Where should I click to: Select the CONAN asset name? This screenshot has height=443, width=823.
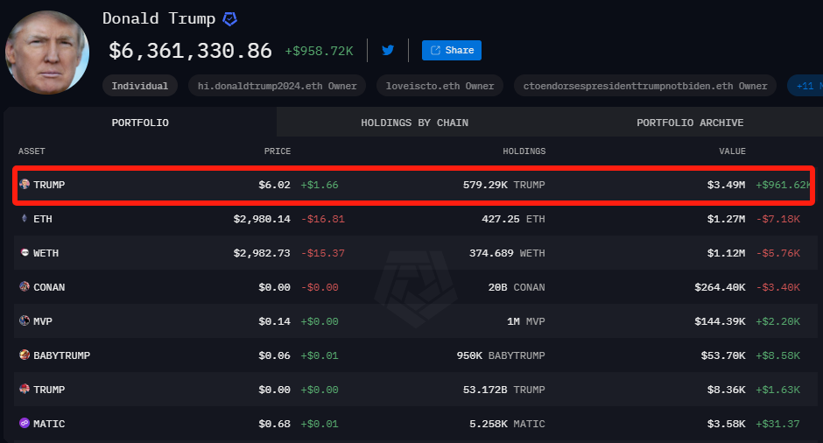click(x=49, y=287)
